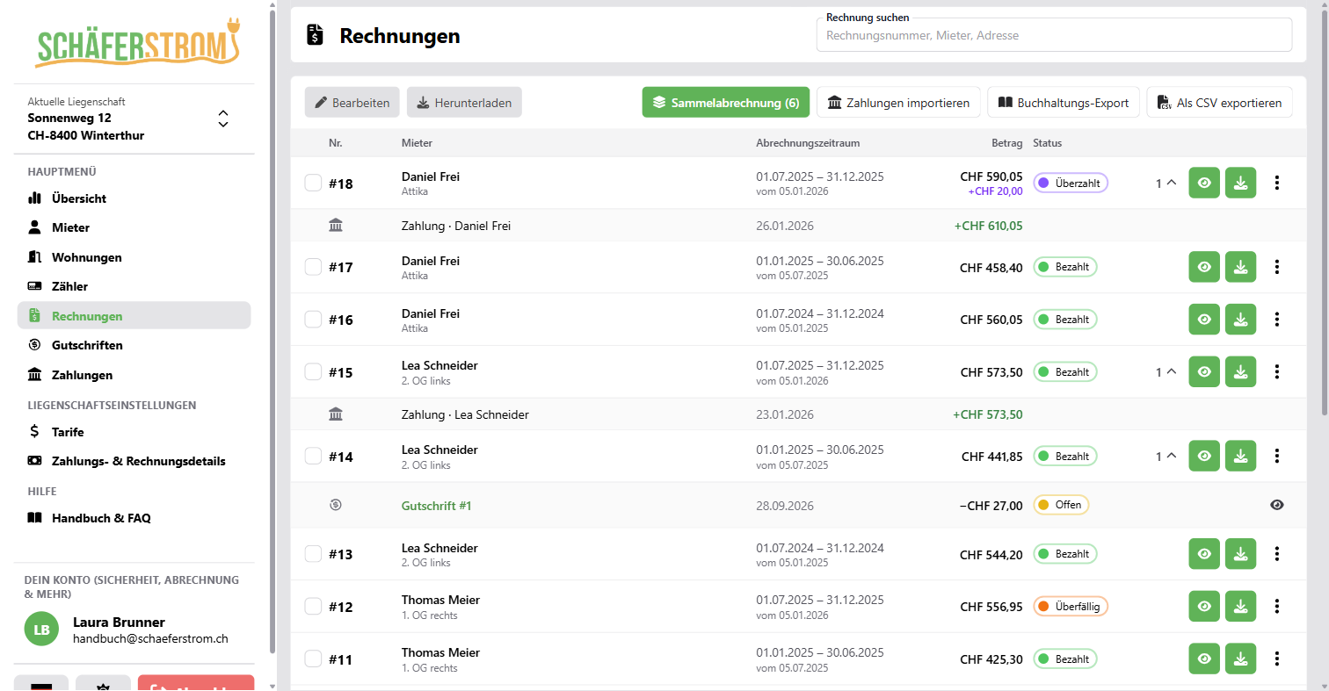Screen dimensions: 1329x691
Task: Check the box for invoice #16
Action: tap(313, 320)
